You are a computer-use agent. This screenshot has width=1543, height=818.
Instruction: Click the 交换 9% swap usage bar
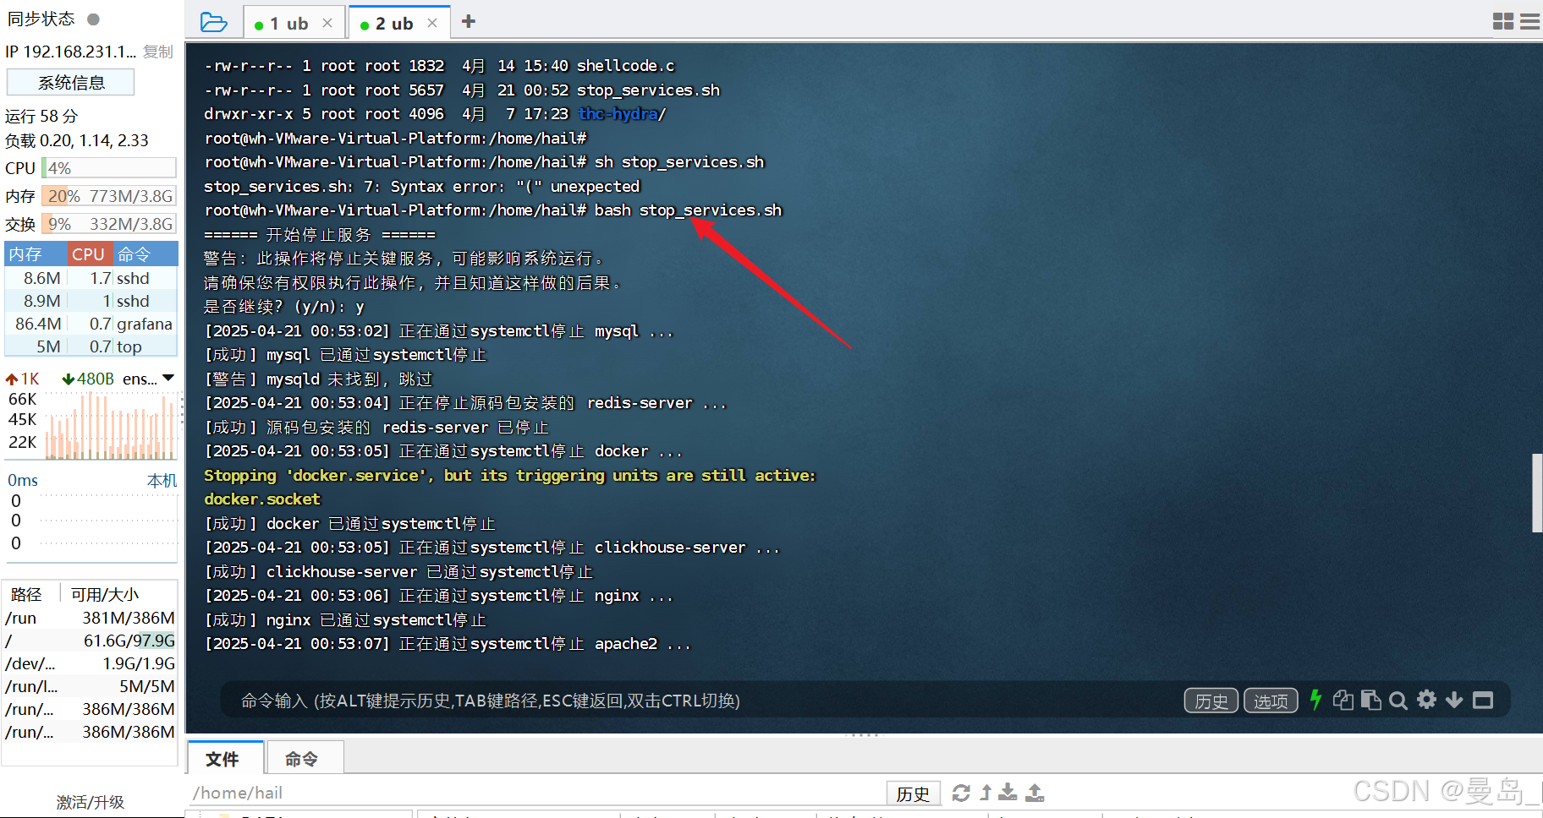(109, 224)
